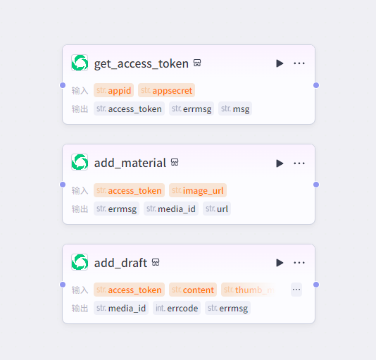Image resolution: width=376 pixels, height=360 pixels.
Task: Run the add_draft node
Action: pyautogui.click(x=280, y=263)
